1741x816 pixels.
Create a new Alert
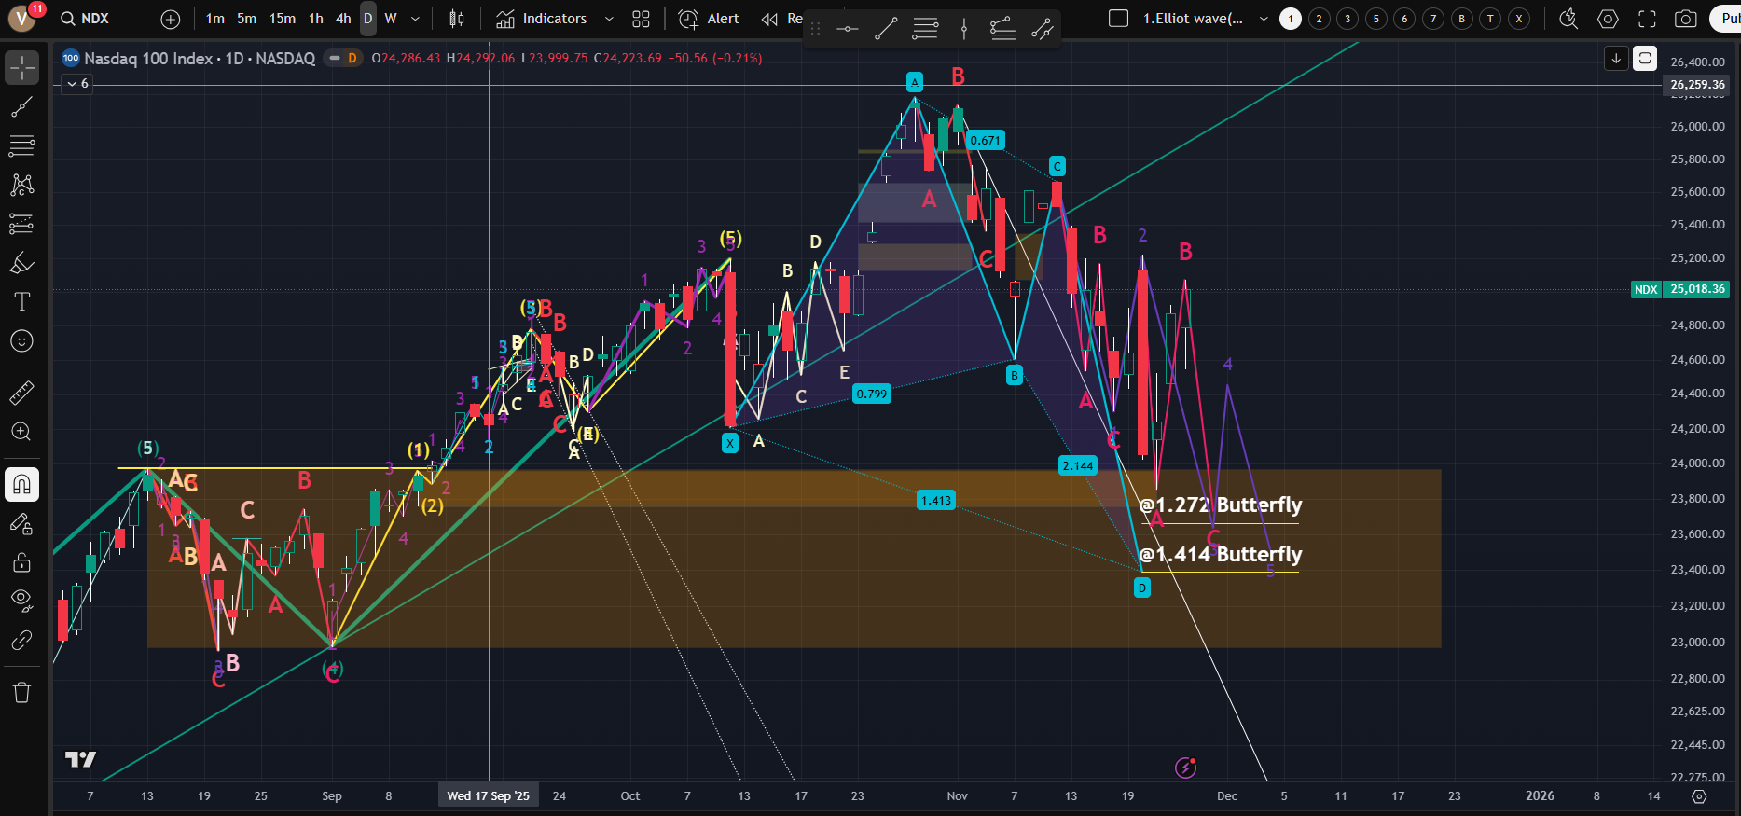[709, 19]
